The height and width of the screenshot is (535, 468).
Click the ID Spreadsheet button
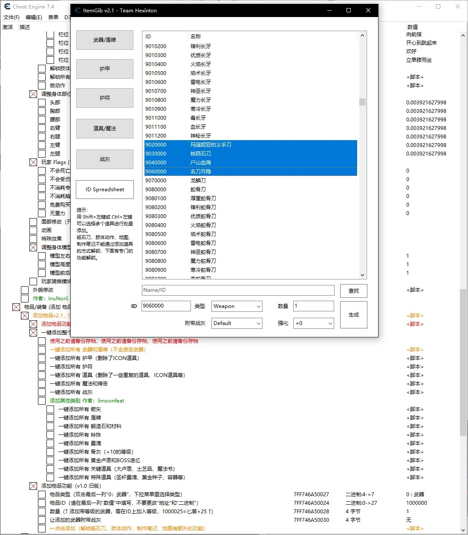(105, 190)
